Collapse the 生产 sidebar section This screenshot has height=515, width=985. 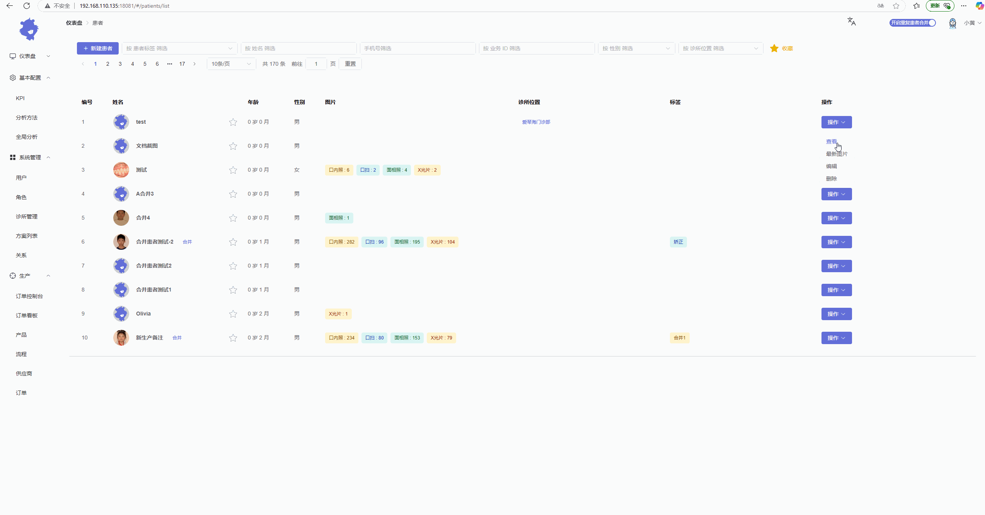(30, 276)
